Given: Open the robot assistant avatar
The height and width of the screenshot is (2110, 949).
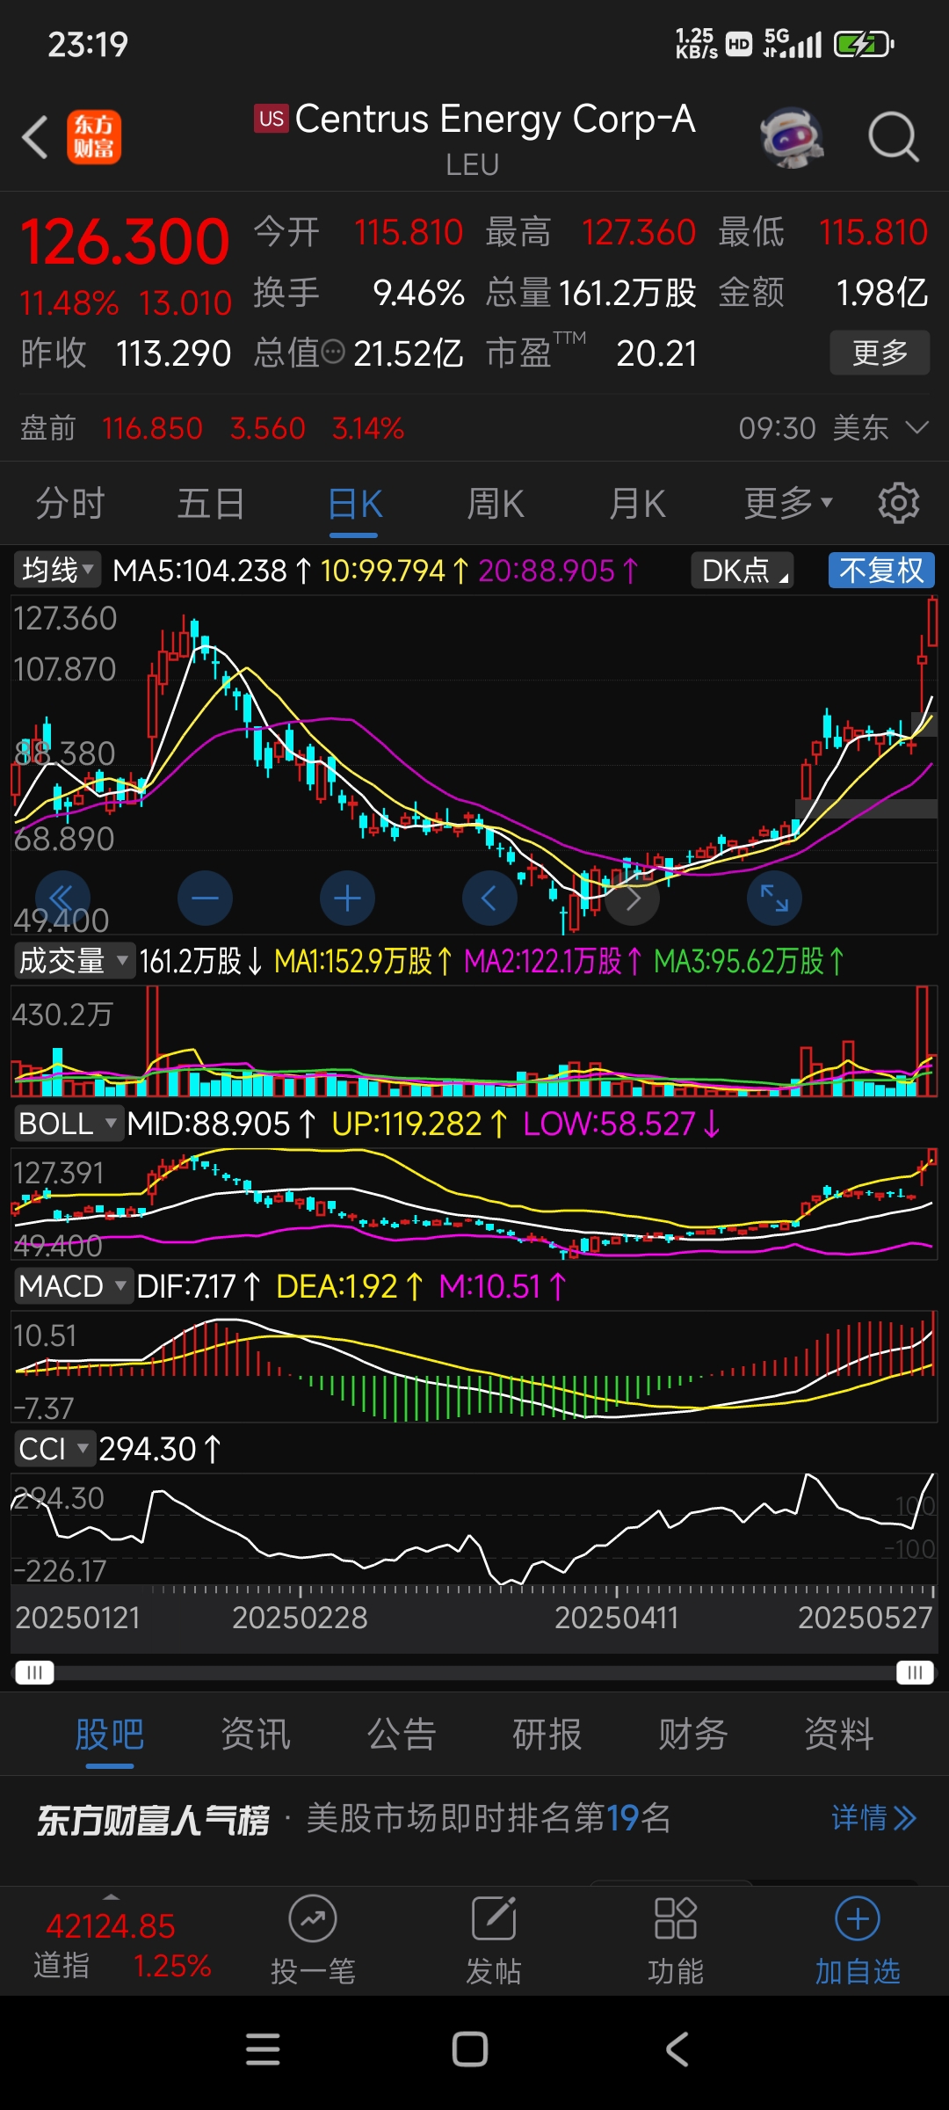Looking at the screenshot, I should tap(792, 138).
